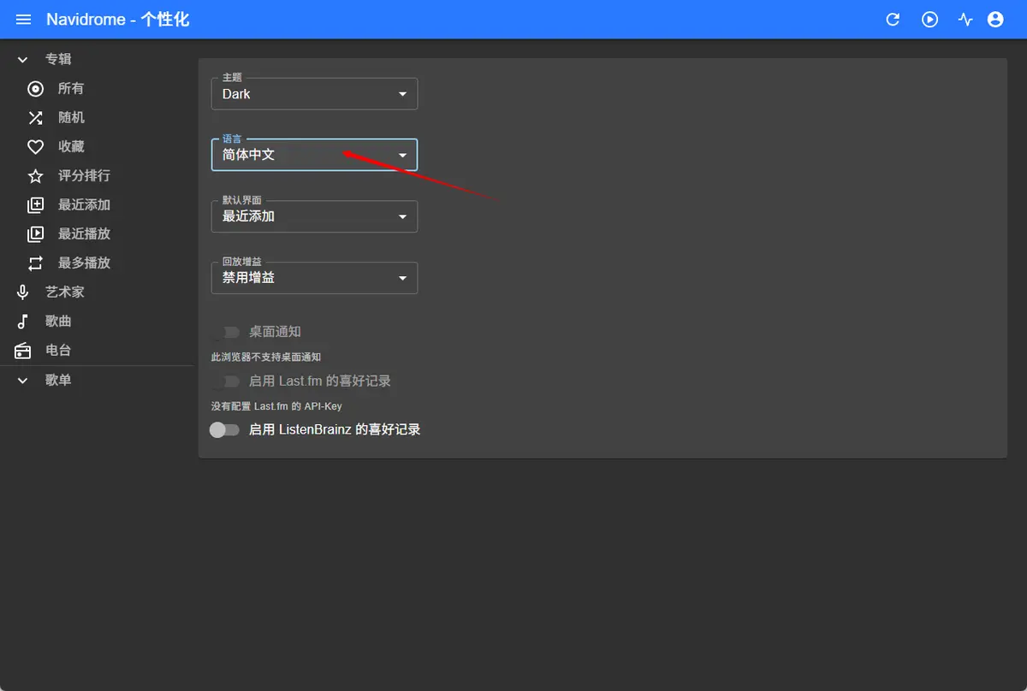This screenshot has height=691, width=1027.
Task: Click the star icon beside 评分排行
Action: coord(35,176)
